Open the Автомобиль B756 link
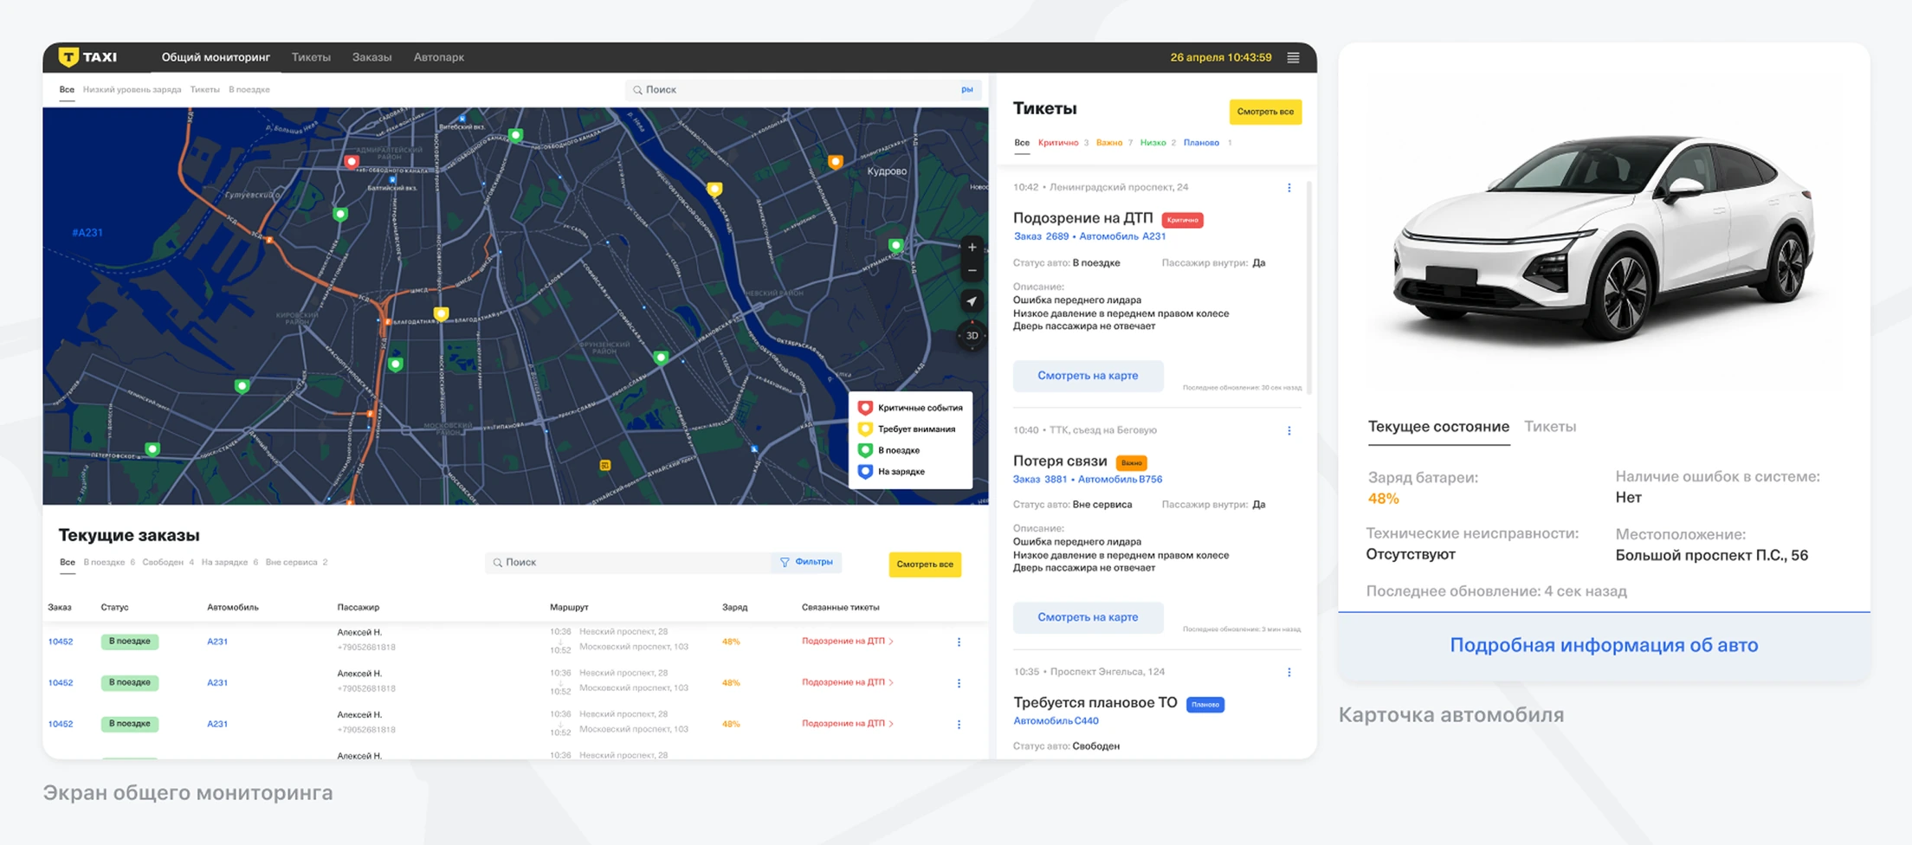This screenshot has width=1912, height=845. tap(1120, 480)
